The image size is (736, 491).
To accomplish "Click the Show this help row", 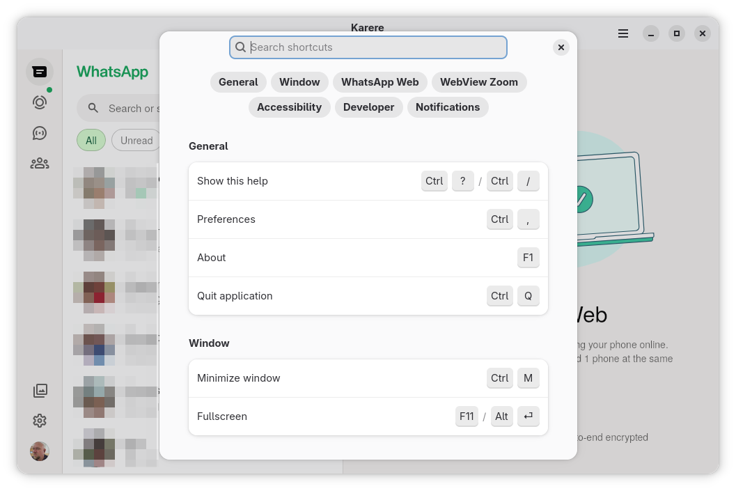I will click(x=368, y=181).
